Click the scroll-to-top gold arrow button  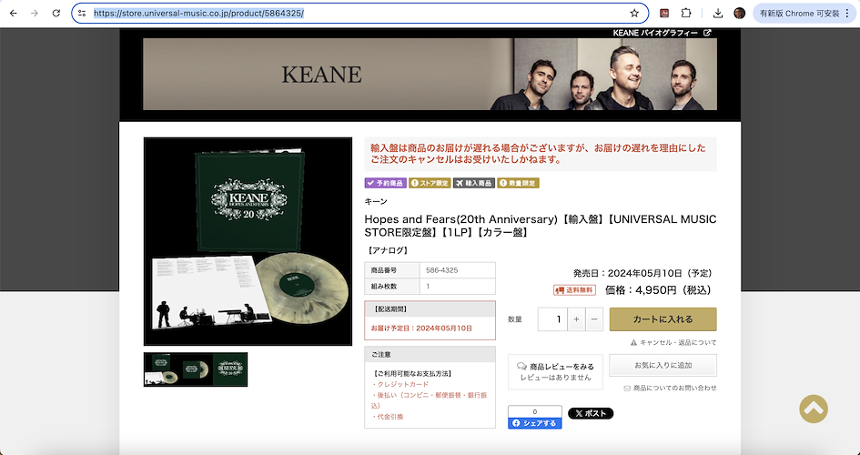(814, 409)
